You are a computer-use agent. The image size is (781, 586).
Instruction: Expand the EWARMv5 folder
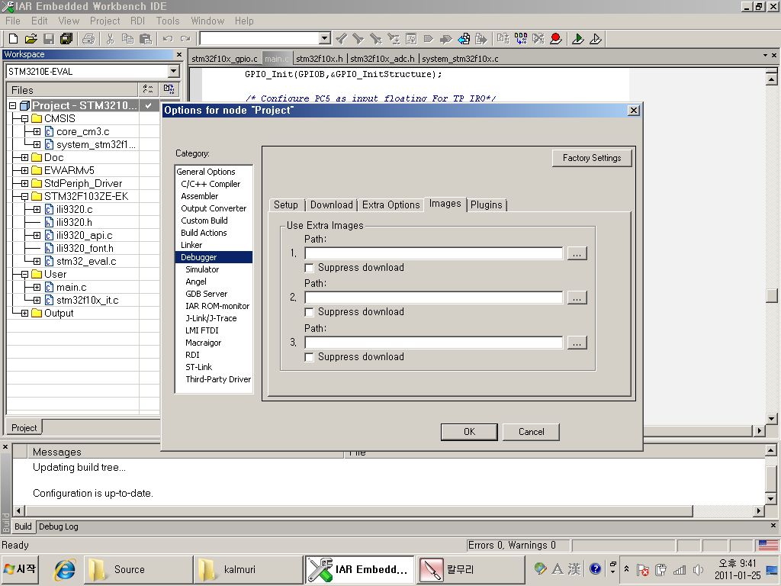[24, 170]
